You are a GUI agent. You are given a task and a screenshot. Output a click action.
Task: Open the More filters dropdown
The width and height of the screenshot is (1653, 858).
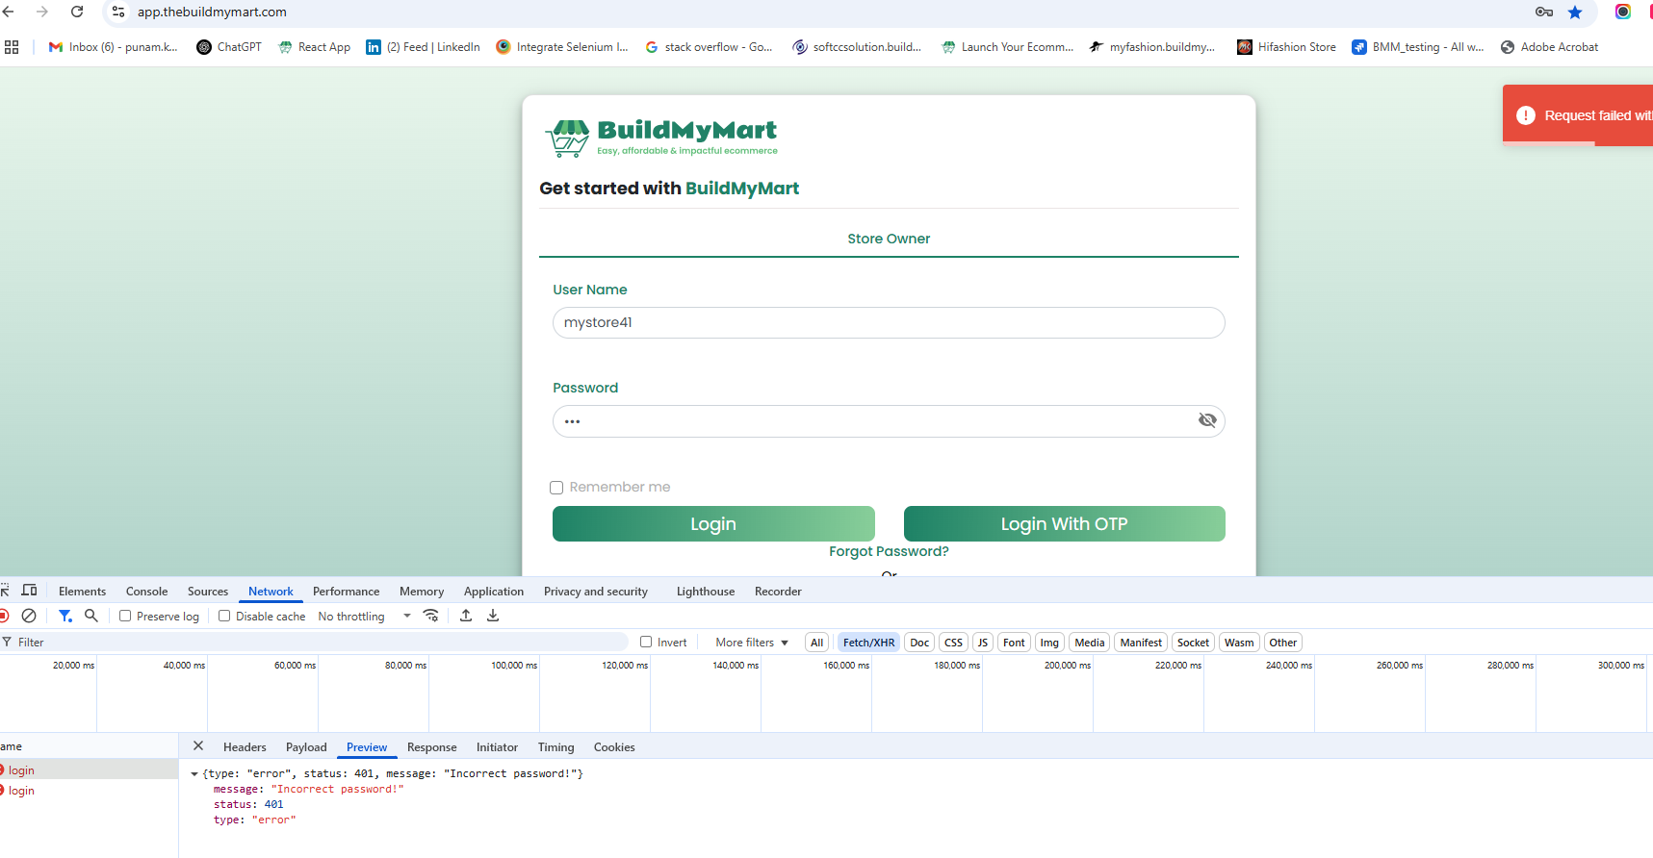pos(752,643)
